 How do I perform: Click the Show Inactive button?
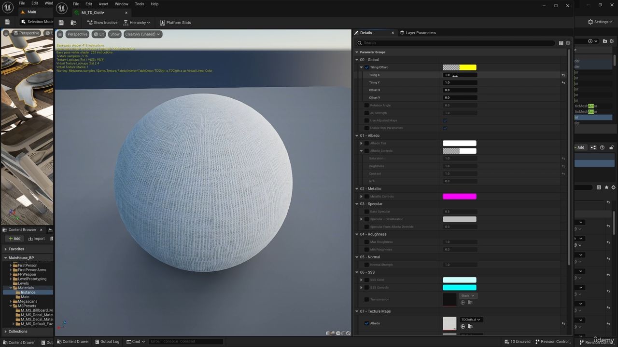click(x=102, y=23)
